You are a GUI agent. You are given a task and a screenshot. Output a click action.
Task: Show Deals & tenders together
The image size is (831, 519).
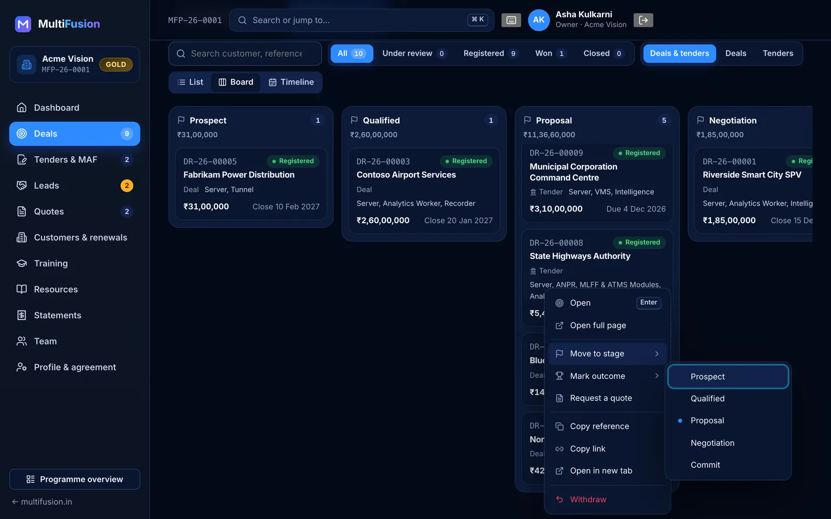(679, 53)
